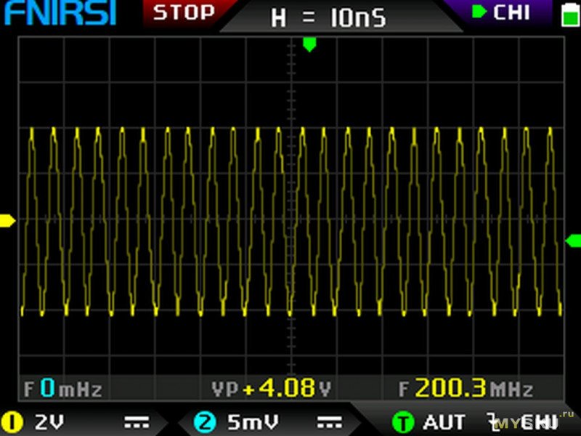Select the AUT trigger mode label
Image resolution: width=581 pixels, height=436 pixels.
pos(444,421)
